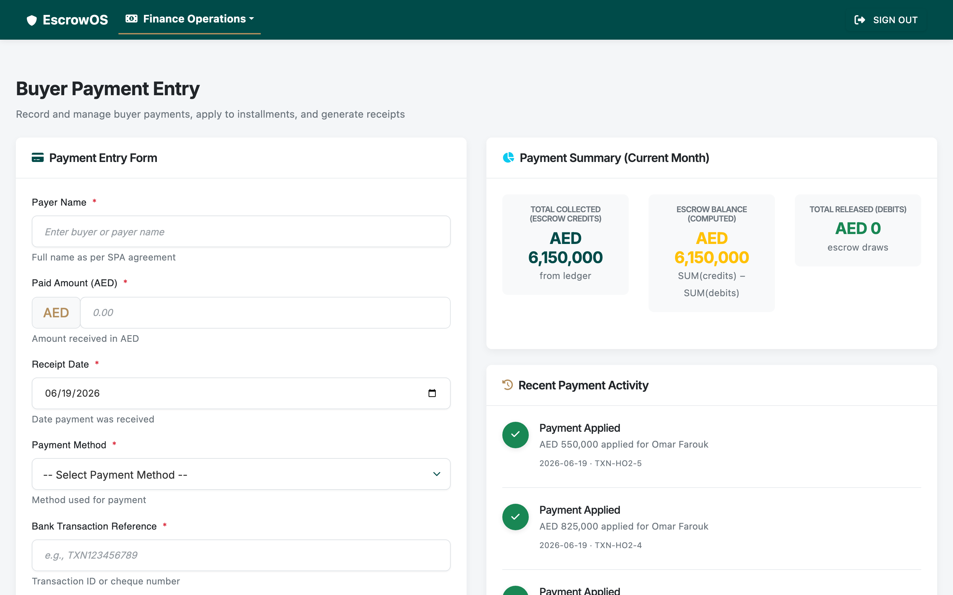Viewport: 953px width, 595px height.
Task: Click the Payment Summary pie chart icon
Action: [x=508, y=157]
